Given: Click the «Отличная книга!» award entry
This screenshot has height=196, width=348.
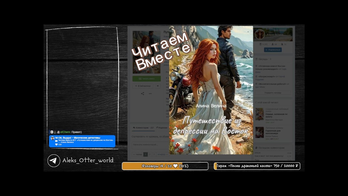Looking at the screenshot, I should tap(271, 69).
